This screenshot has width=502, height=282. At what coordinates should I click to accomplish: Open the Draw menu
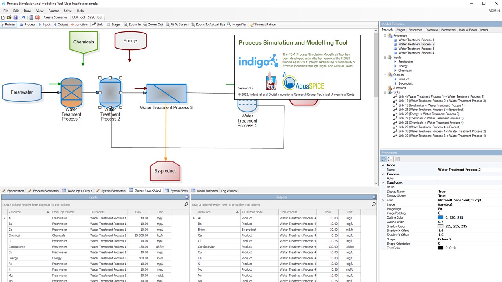[27, 11]
